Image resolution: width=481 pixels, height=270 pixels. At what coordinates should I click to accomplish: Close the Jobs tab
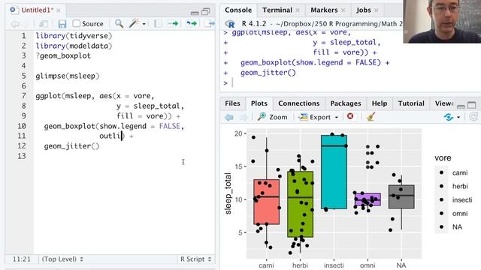tap(377, 10)
